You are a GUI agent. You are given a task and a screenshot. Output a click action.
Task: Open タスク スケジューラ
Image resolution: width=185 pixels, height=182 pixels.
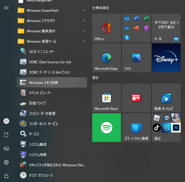(x=52, y=175)
